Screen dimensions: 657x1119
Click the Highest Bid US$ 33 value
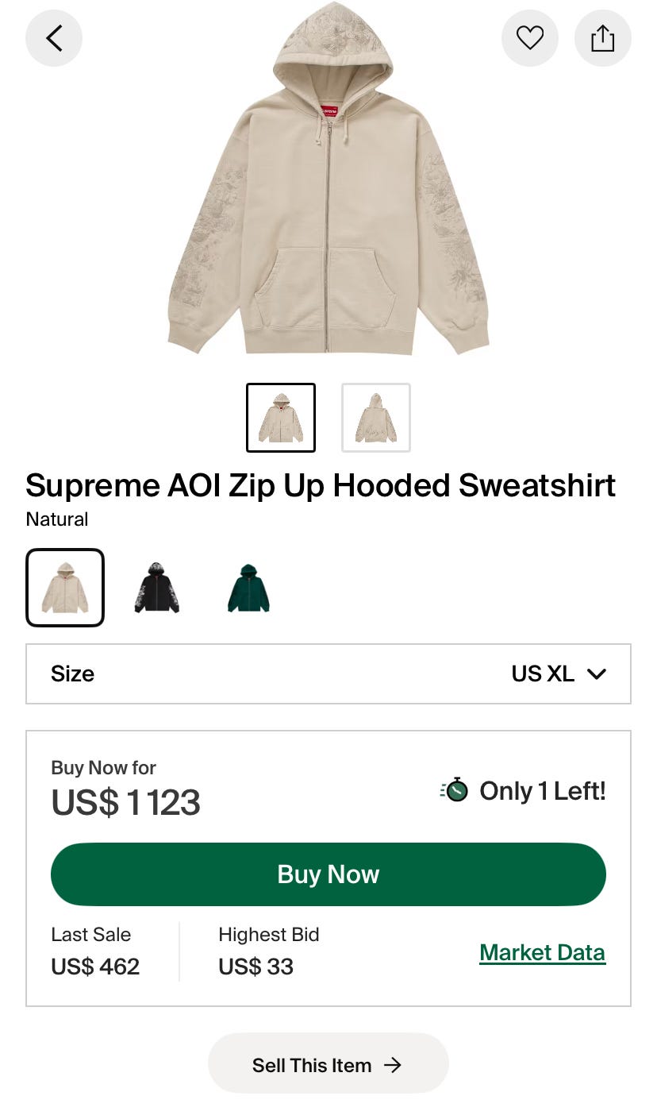pos(255,967)
